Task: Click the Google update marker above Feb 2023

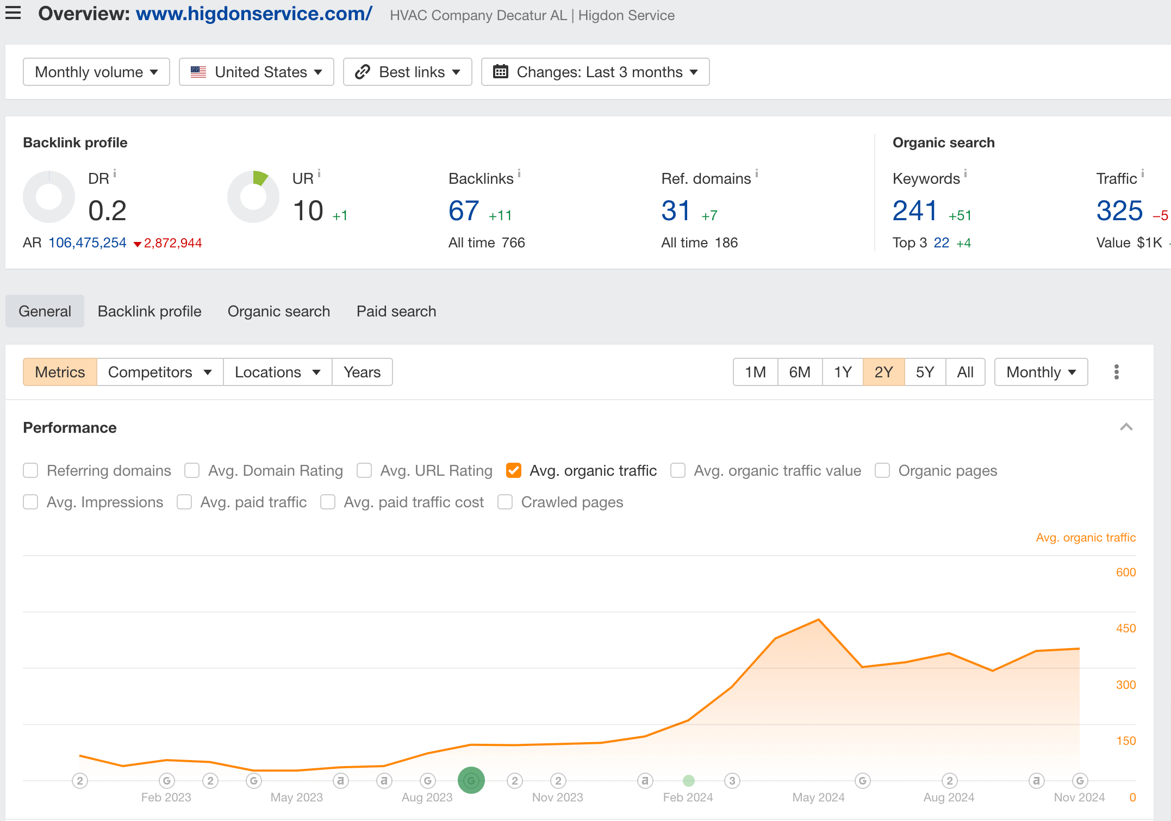Action: click(x=166, y=781)
